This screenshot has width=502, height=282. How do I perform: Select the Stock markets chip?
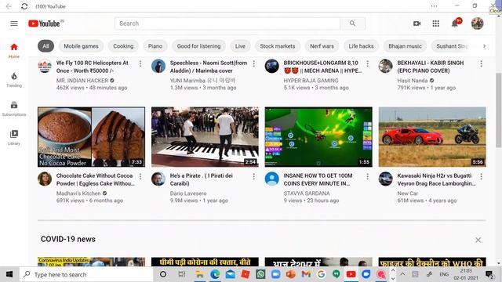(278, 46)
